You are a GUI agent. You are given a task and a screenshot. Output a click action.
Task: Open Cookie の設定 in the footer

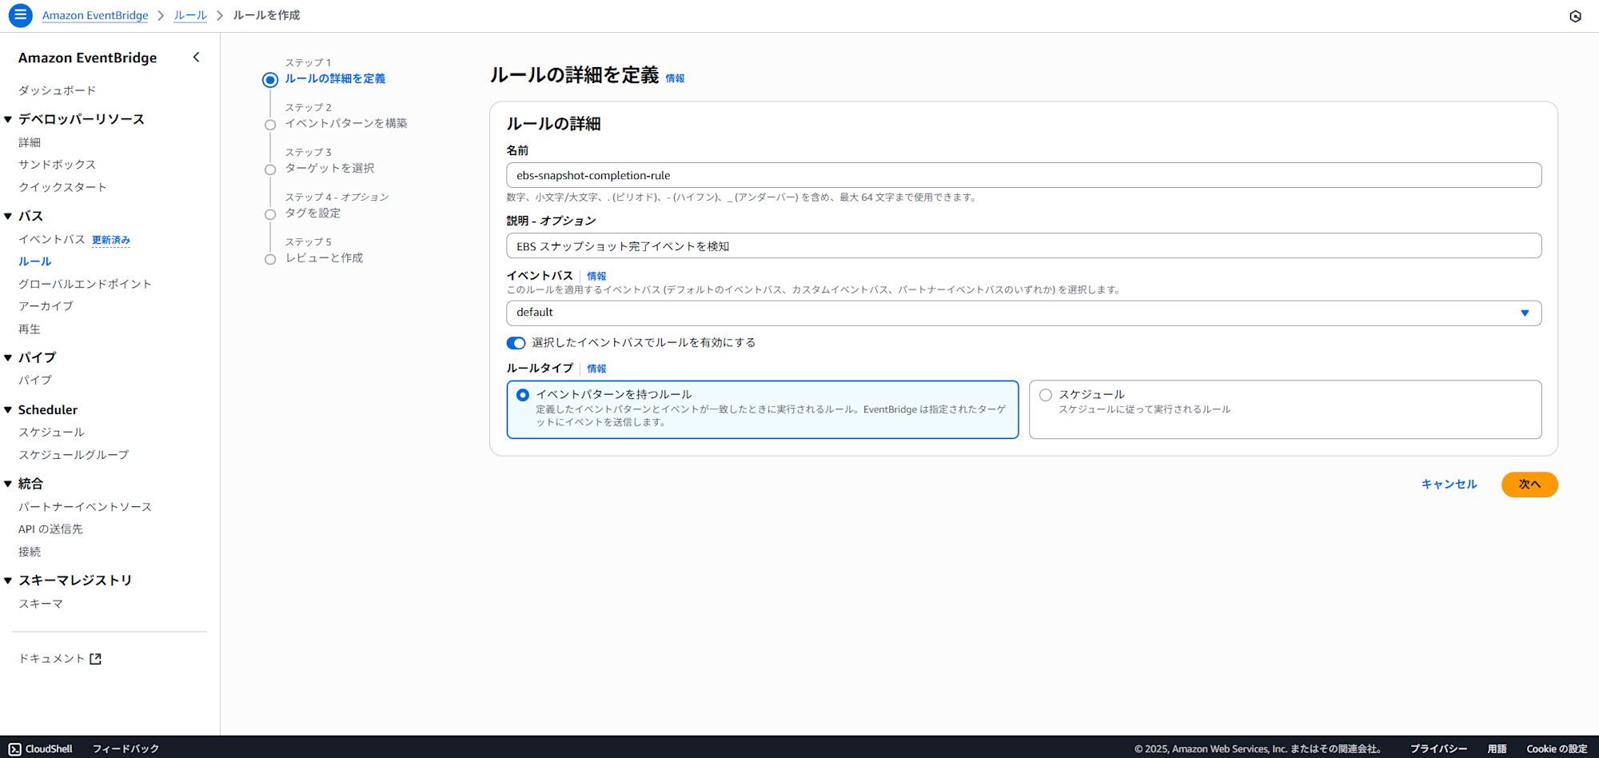[x=1557, y=749]
